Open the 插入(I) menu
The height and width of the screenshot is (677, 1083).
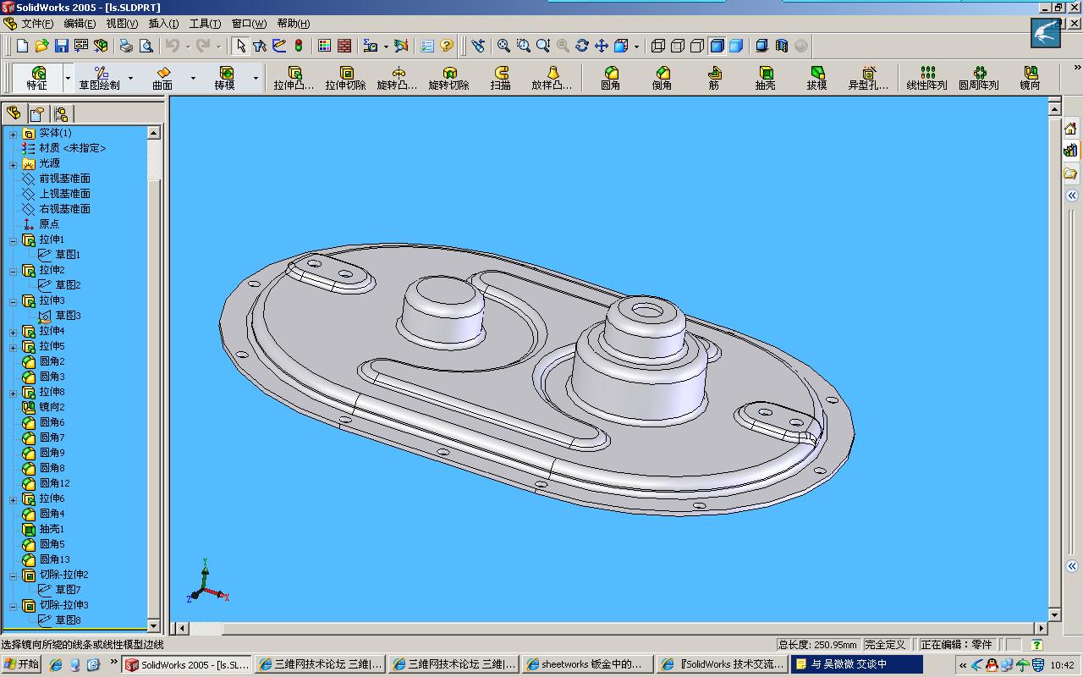click(x=163, y=24)
